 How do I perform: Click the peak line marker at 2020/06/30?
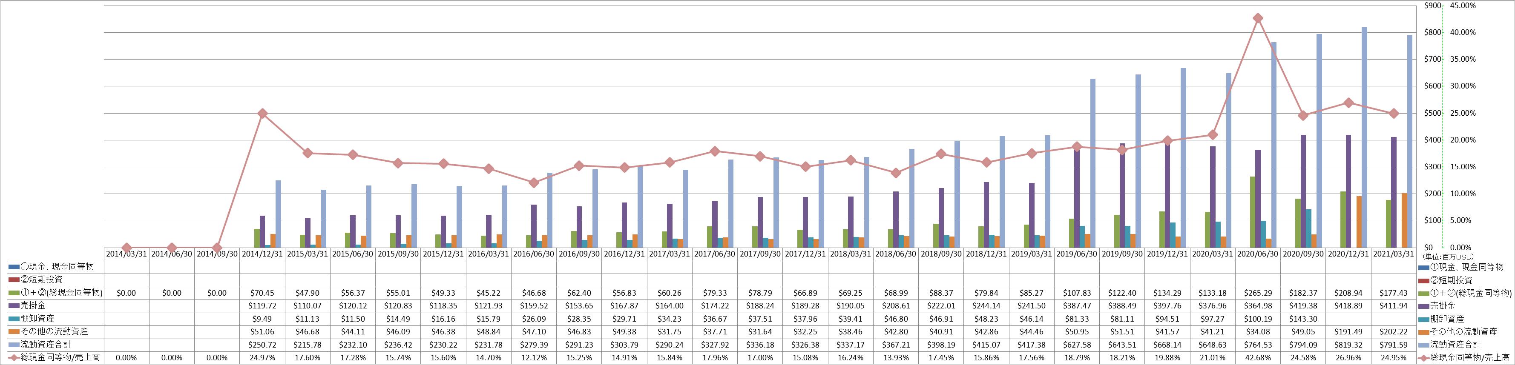(x=1257, y=18)
